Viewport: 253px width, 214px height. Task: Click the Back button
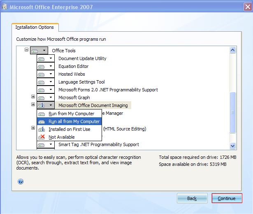tap(192, 198)
